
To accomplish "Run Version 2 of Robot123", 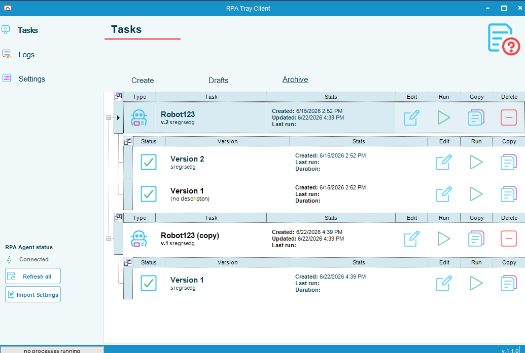I will [x=476, y=162].
